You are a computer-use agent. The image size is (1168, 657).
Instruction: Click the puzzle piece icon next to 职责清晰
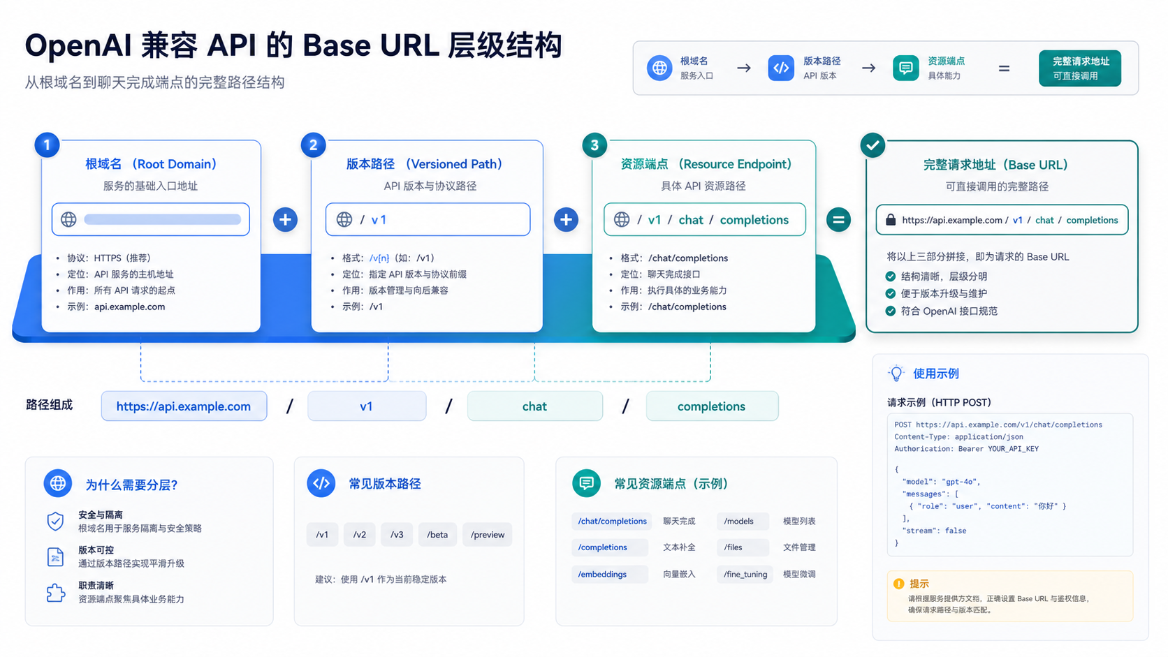[x=55, y=593]
